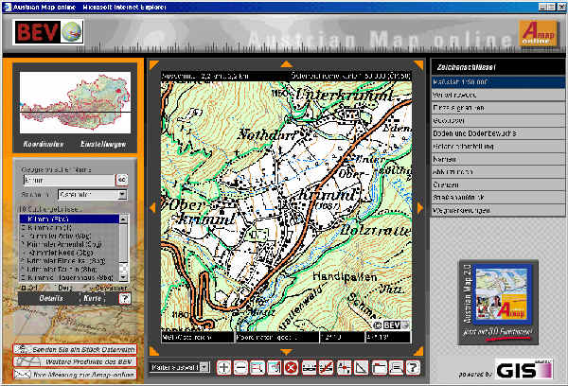Click the print map icon
The height and width of the screenshot is (386, 568).
(x=396, y=367)
